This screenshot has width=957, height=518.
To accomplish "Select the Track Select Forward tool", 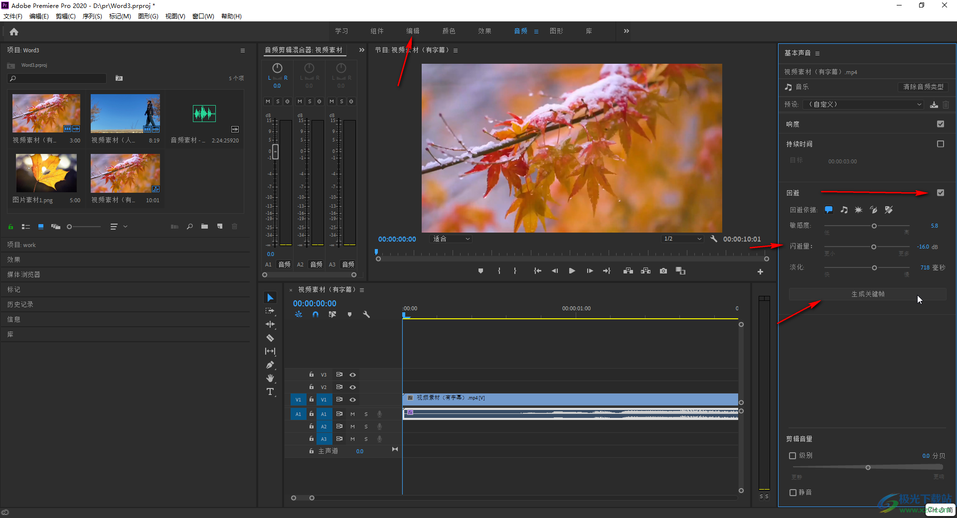I will (270, 311).
